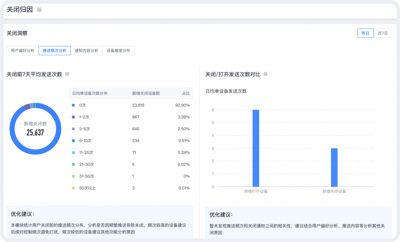Screen dimensions: 400x242
Task: Click the 6~10次 row label
Action: 85,141
